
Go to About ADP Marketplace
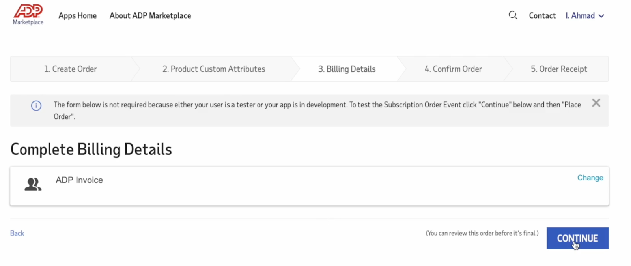tap(150, 16)
